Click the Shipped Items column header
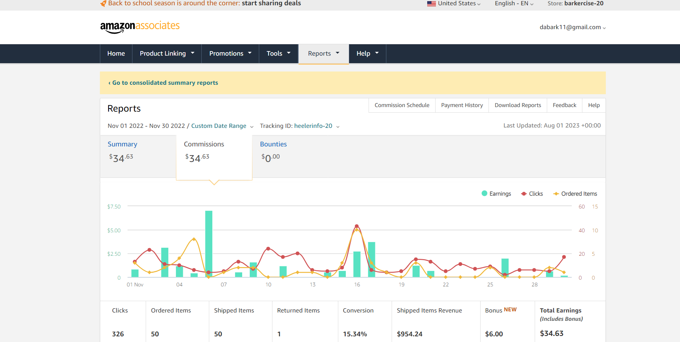Image resolution: width=680 pixels, height=342 pixels. (234, 311)
